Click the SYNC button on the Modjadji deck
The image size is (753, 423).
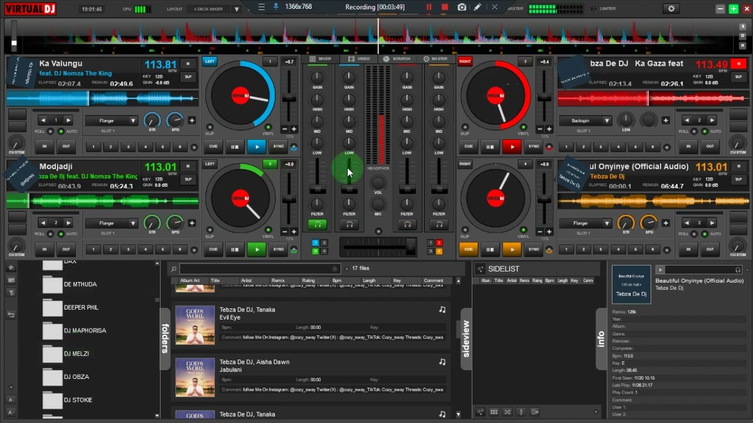pos(278,249)
